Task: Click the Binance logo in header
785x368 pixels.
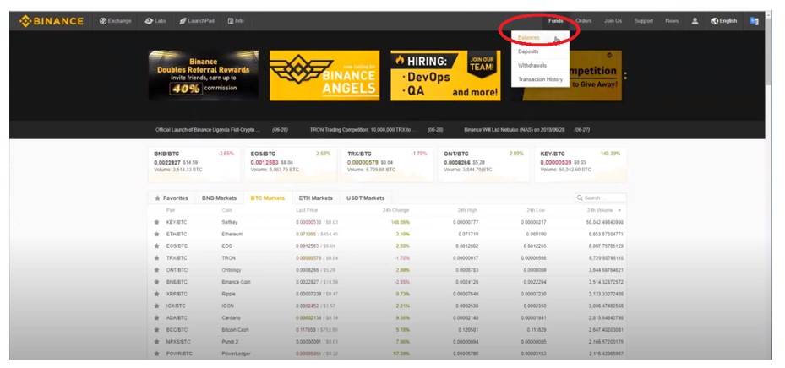Action: tap(51, 20)
